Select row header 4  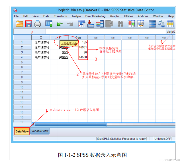[22, 57]
